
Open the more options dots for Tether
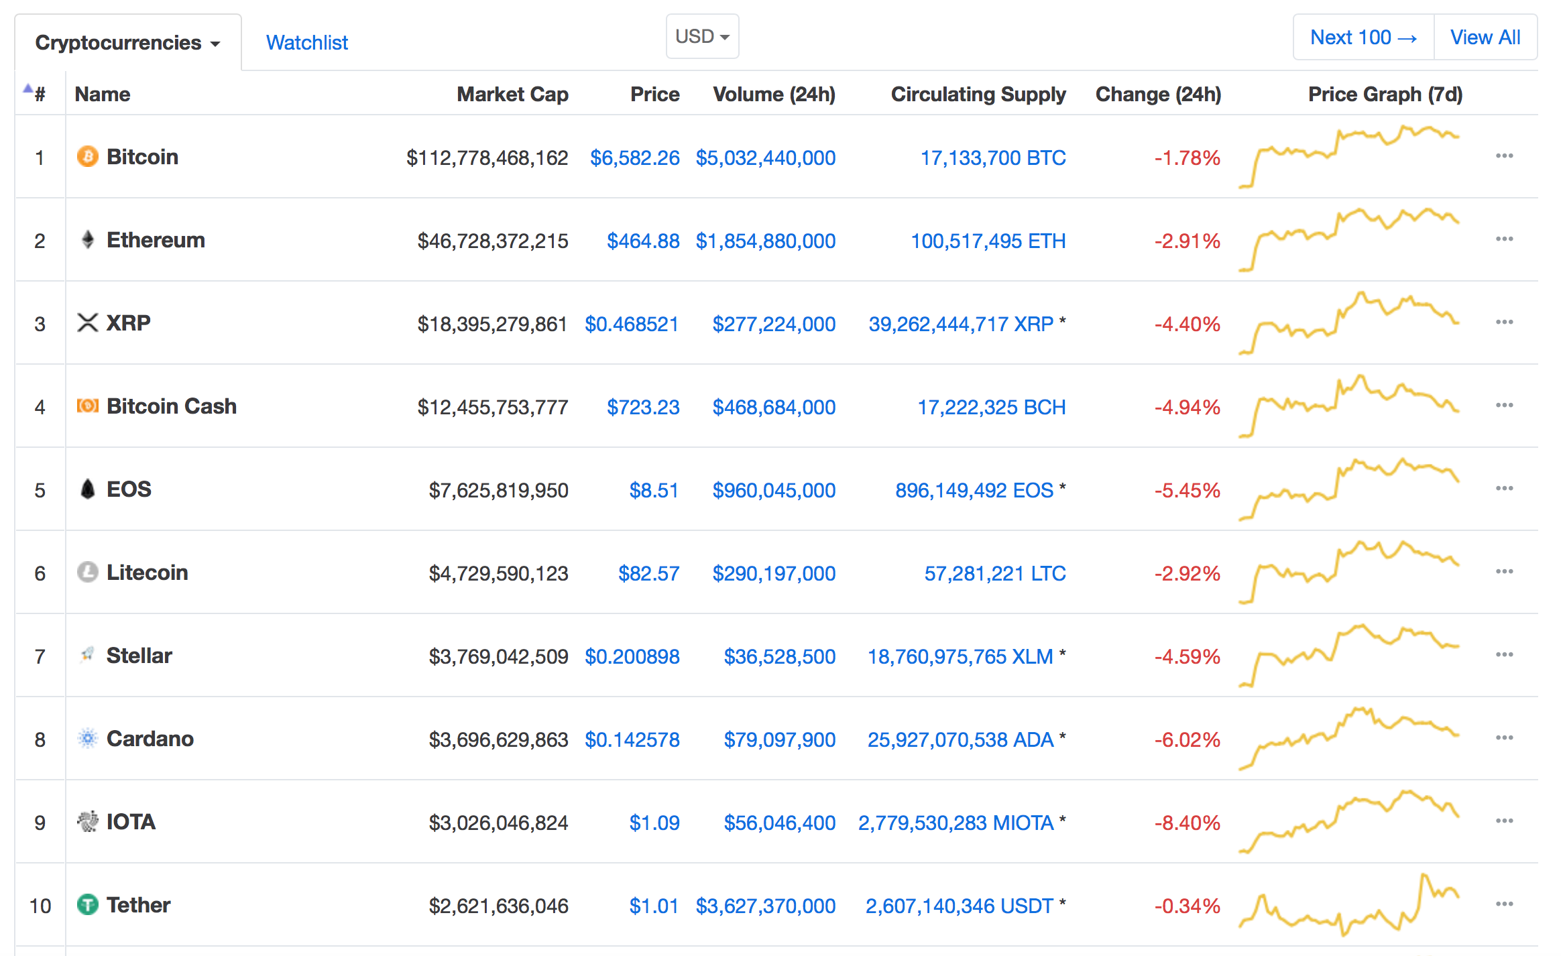pyautogui.click(x=1504, y=904)
